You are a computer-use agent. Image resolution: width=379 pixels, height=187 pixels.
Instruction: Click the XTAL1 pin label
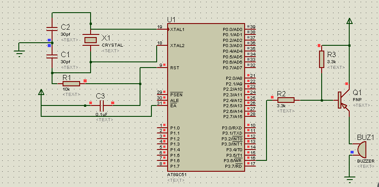click(x=177, y=29)
